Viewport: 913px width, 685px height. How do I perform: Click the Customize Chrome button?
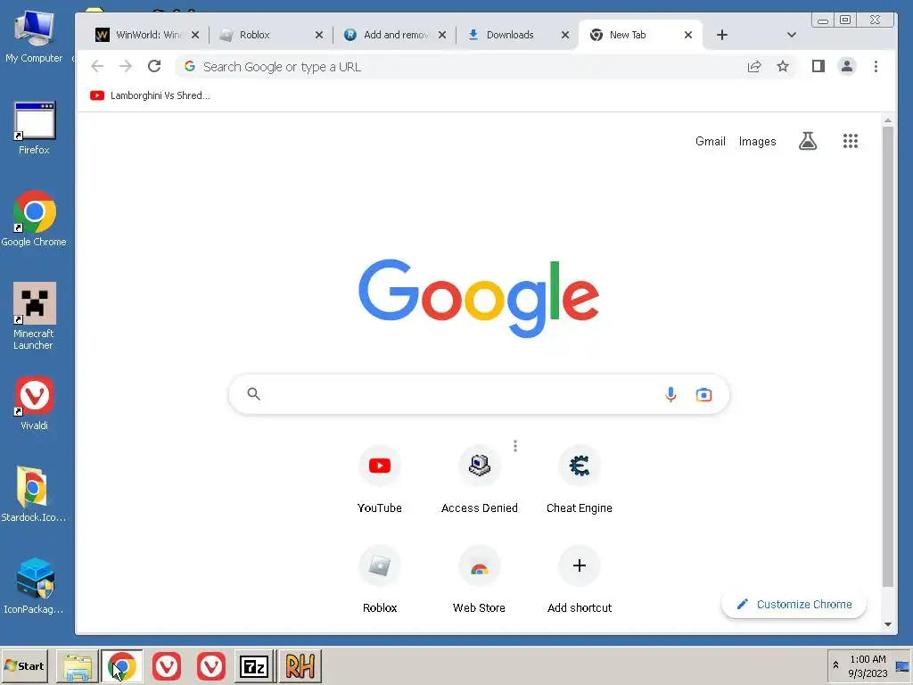(794, 605)
